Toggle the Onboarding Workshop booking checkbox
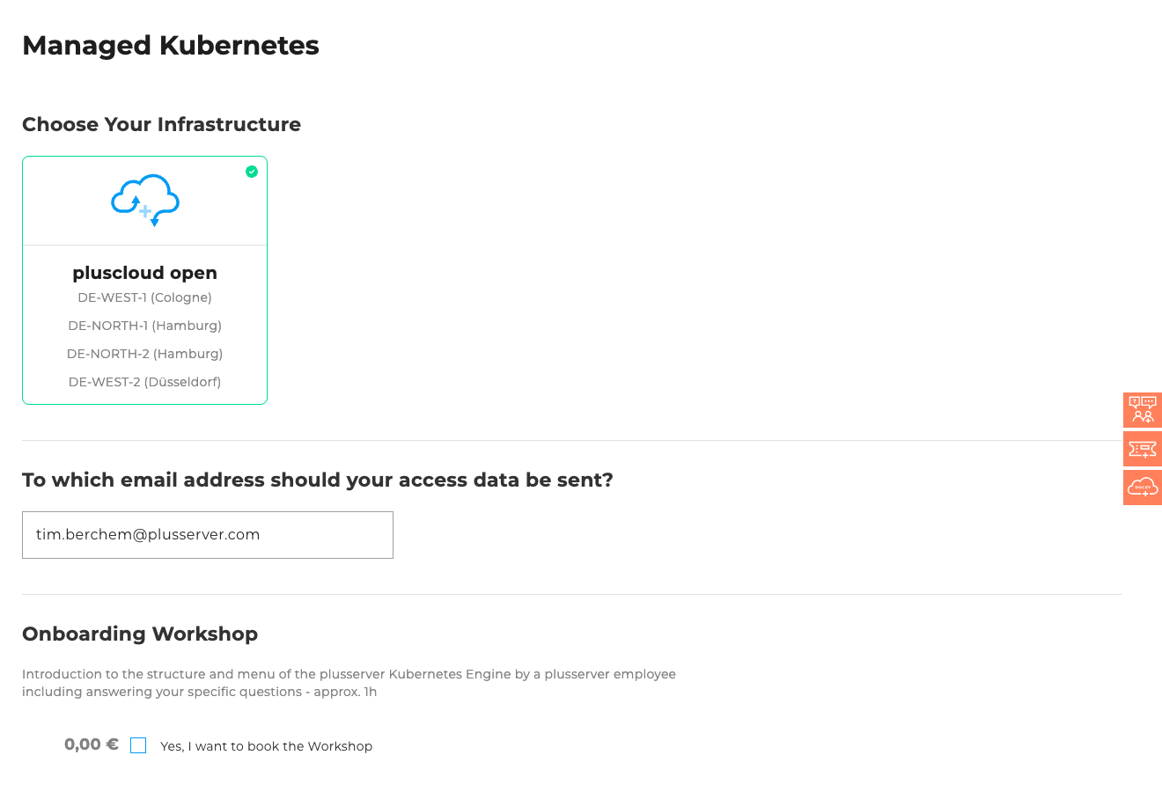Image resolution: width=1162 pixels, height=792 pixels. click(x=138, y=745)
